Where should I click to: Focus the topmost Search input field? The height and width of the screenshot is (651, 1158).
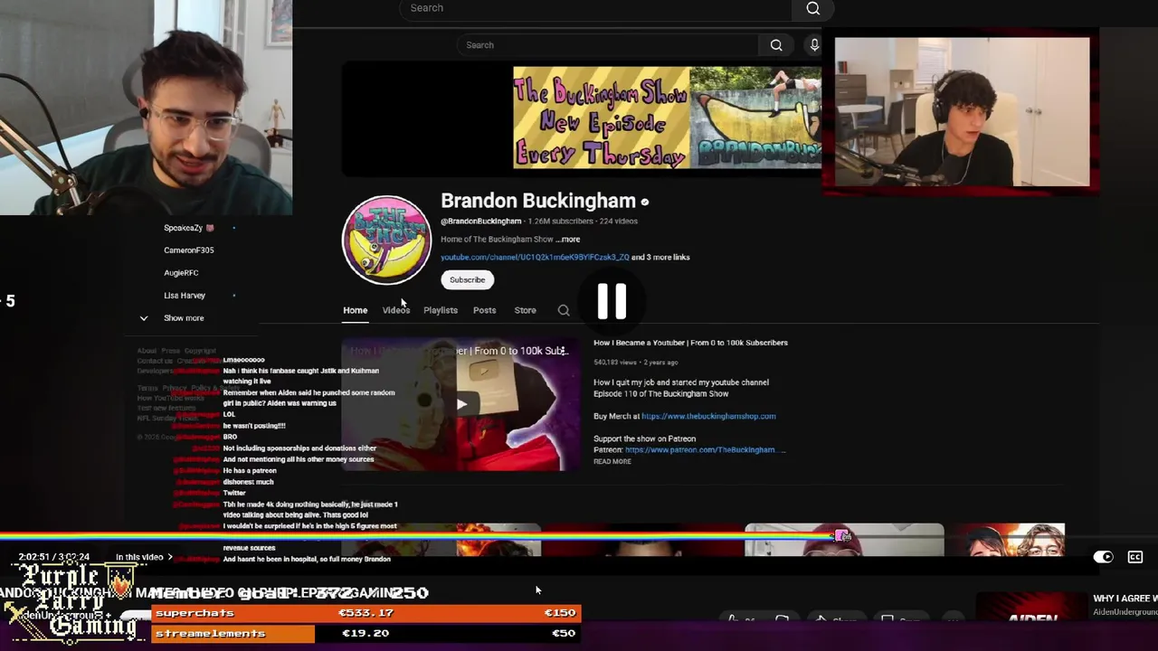595,8
